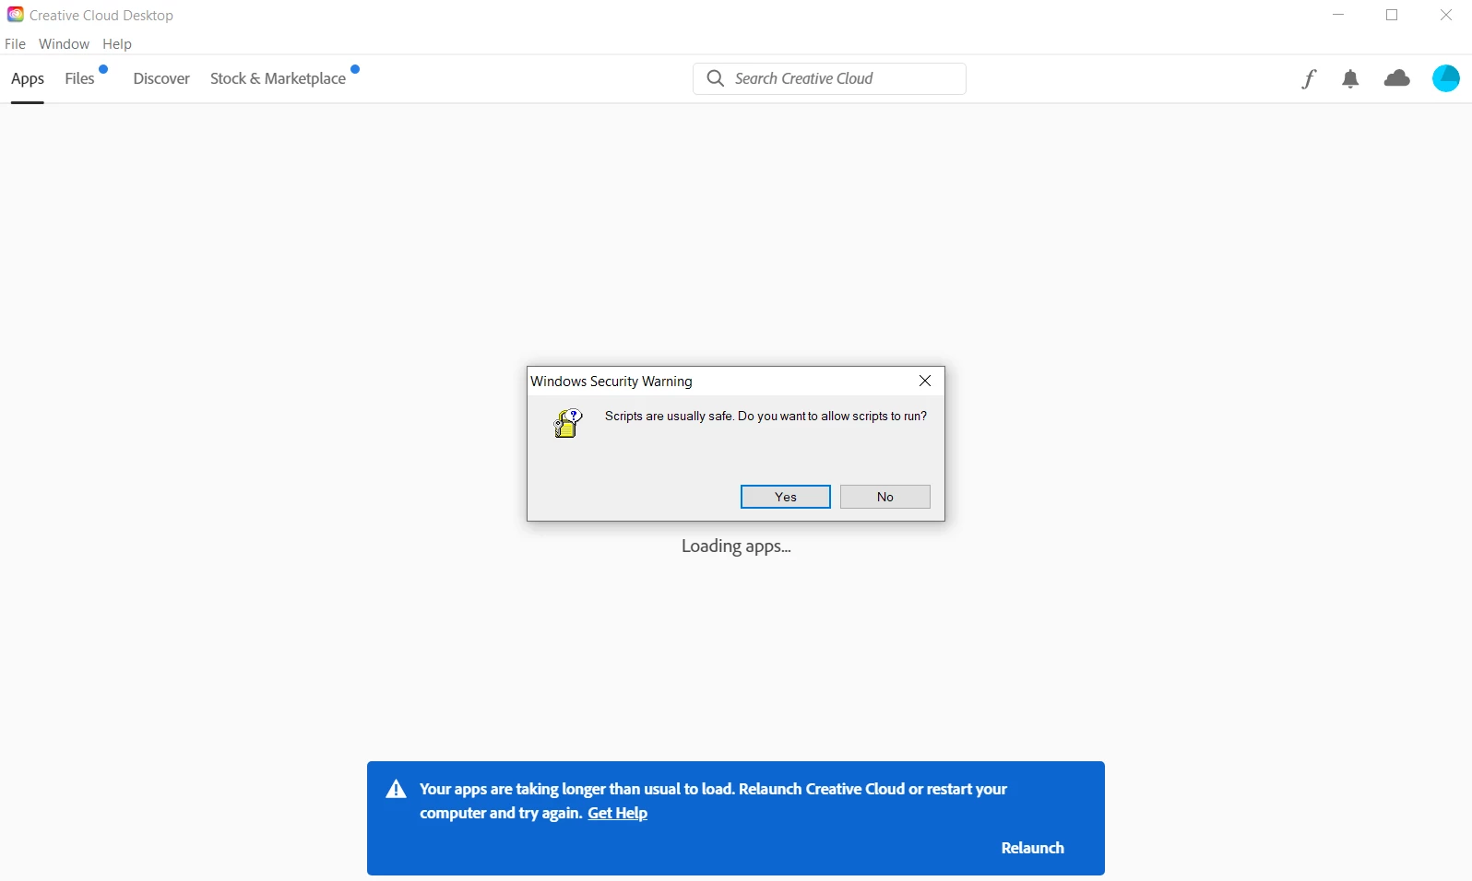Open the Help menu
The image size is (1472, 881).
pyautogui.click(x=117, y=44)
